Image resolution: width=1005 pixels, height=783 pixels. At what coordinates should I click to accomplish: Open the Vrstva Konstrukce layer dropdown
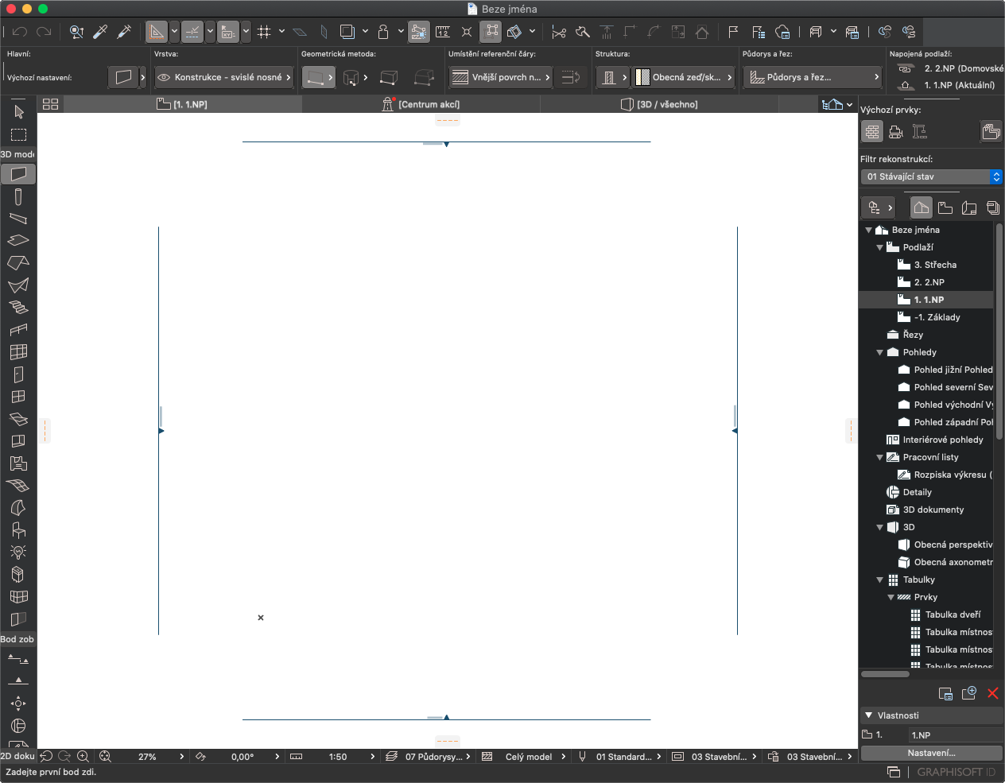click(x=224, y=77)
